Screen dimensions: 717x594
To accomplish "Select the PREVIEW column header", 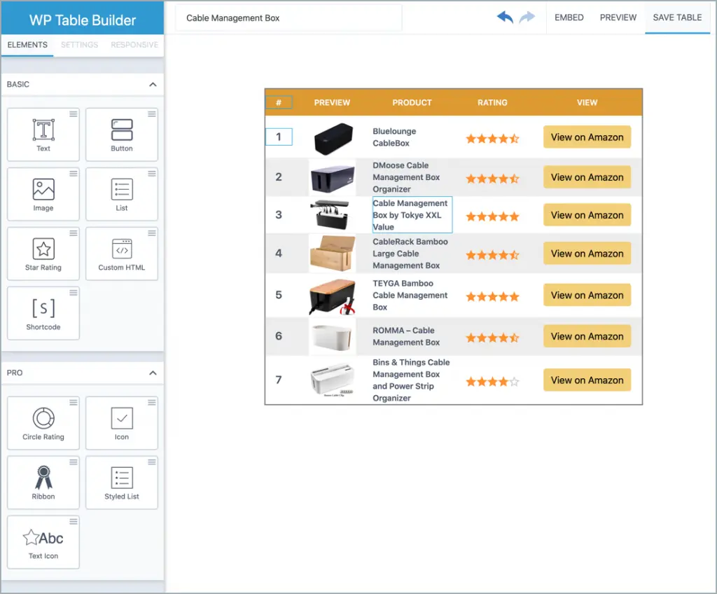I will coord(332,102).
